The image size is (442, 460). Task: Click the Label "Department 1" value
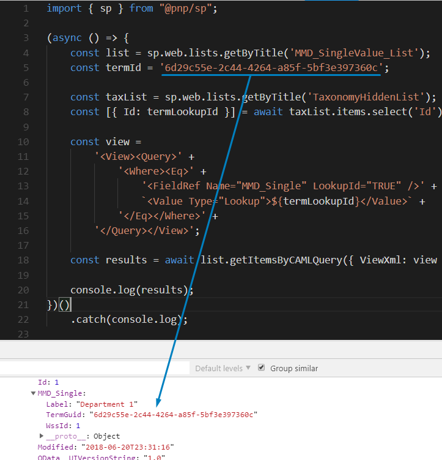pos(107,404)
